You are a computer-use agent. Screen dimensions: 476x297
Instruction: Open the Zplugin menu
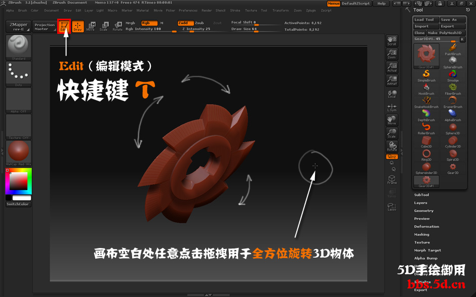(311, 10)
